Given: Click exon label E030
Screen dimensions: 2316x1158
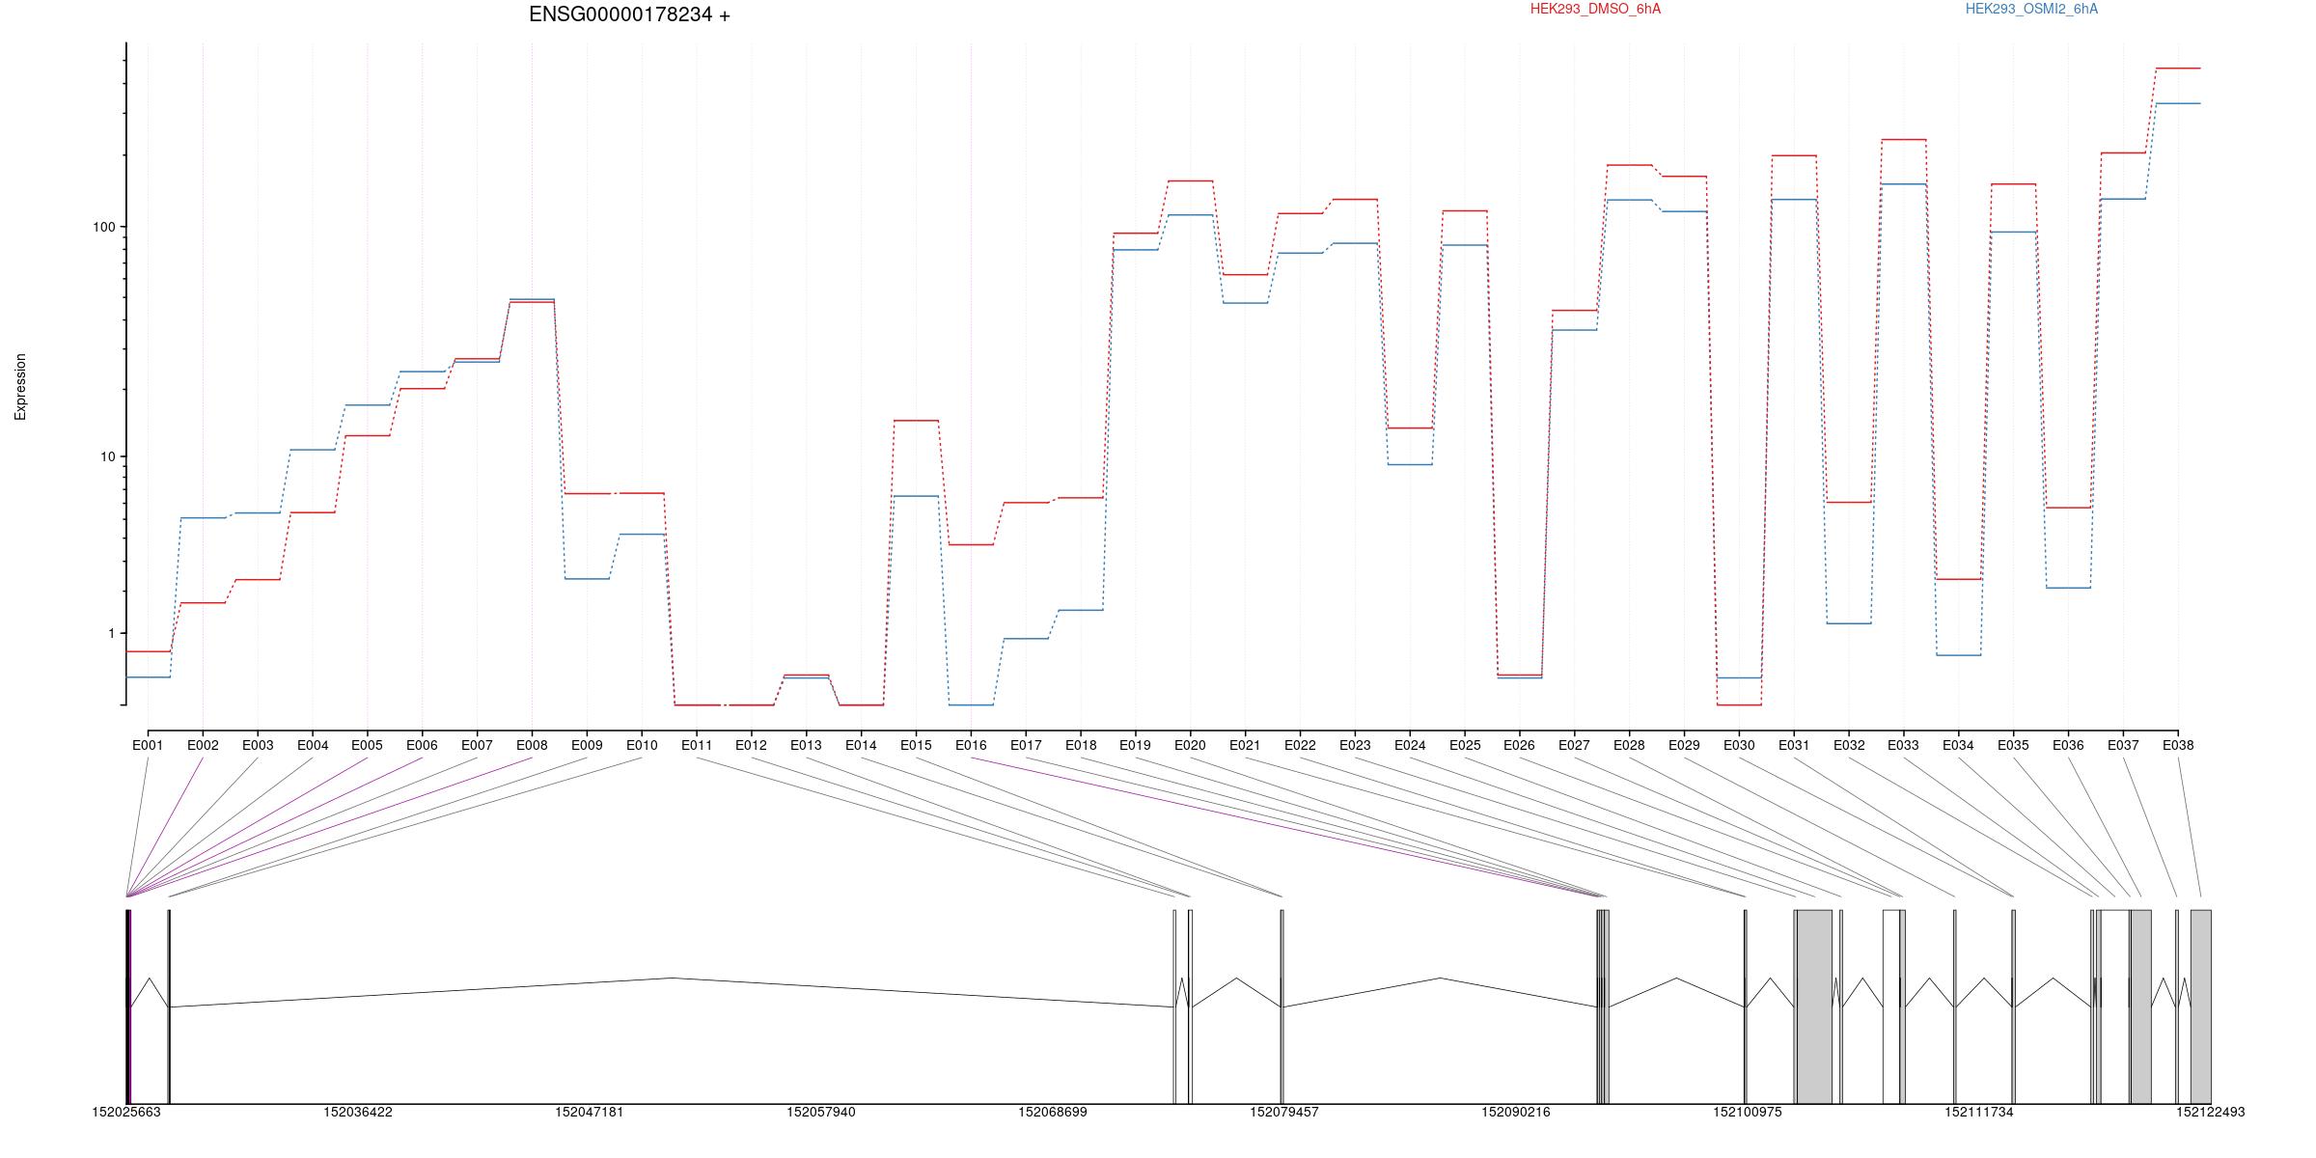Looking at the screenshot, I should tap(1739, 745).
